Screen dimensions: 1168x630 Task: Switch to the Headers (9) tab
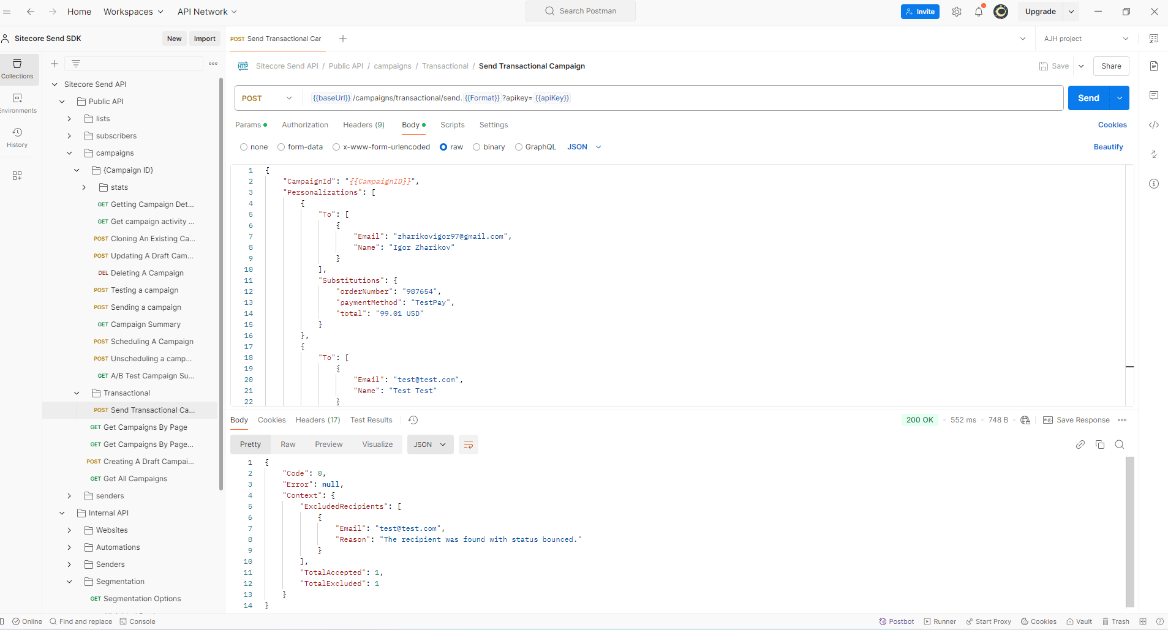point(364,125)
